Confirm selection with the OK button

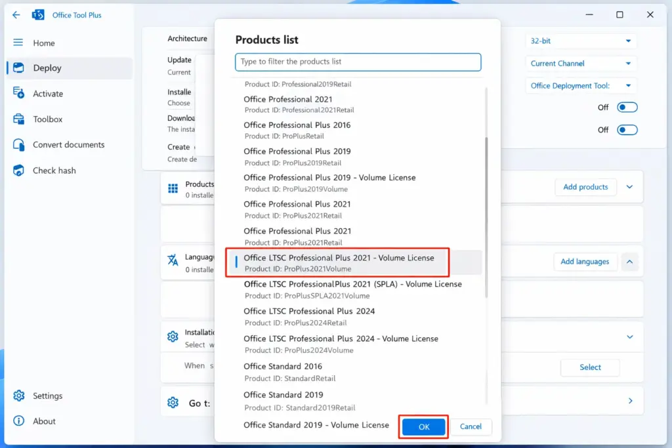[423, 426]
